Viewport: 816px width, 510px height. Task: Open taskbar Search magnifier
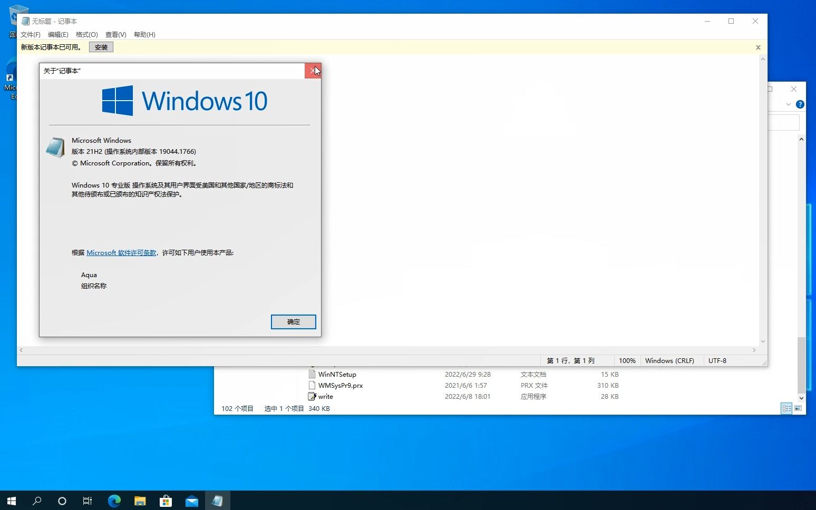coord(37,501)
